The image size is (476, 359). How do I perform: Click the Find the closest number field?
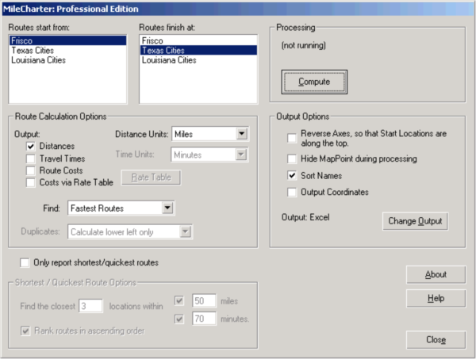(x=90, y=306)
